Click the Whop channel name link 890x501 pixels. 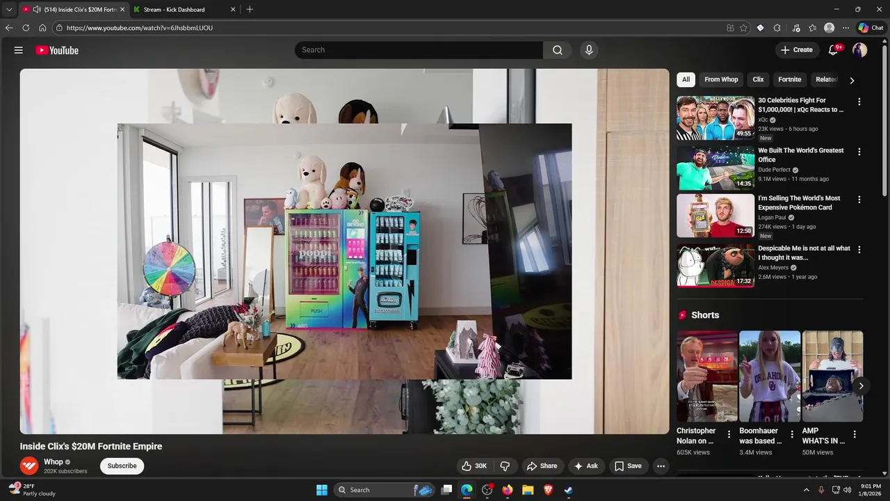tap(54, 462)
